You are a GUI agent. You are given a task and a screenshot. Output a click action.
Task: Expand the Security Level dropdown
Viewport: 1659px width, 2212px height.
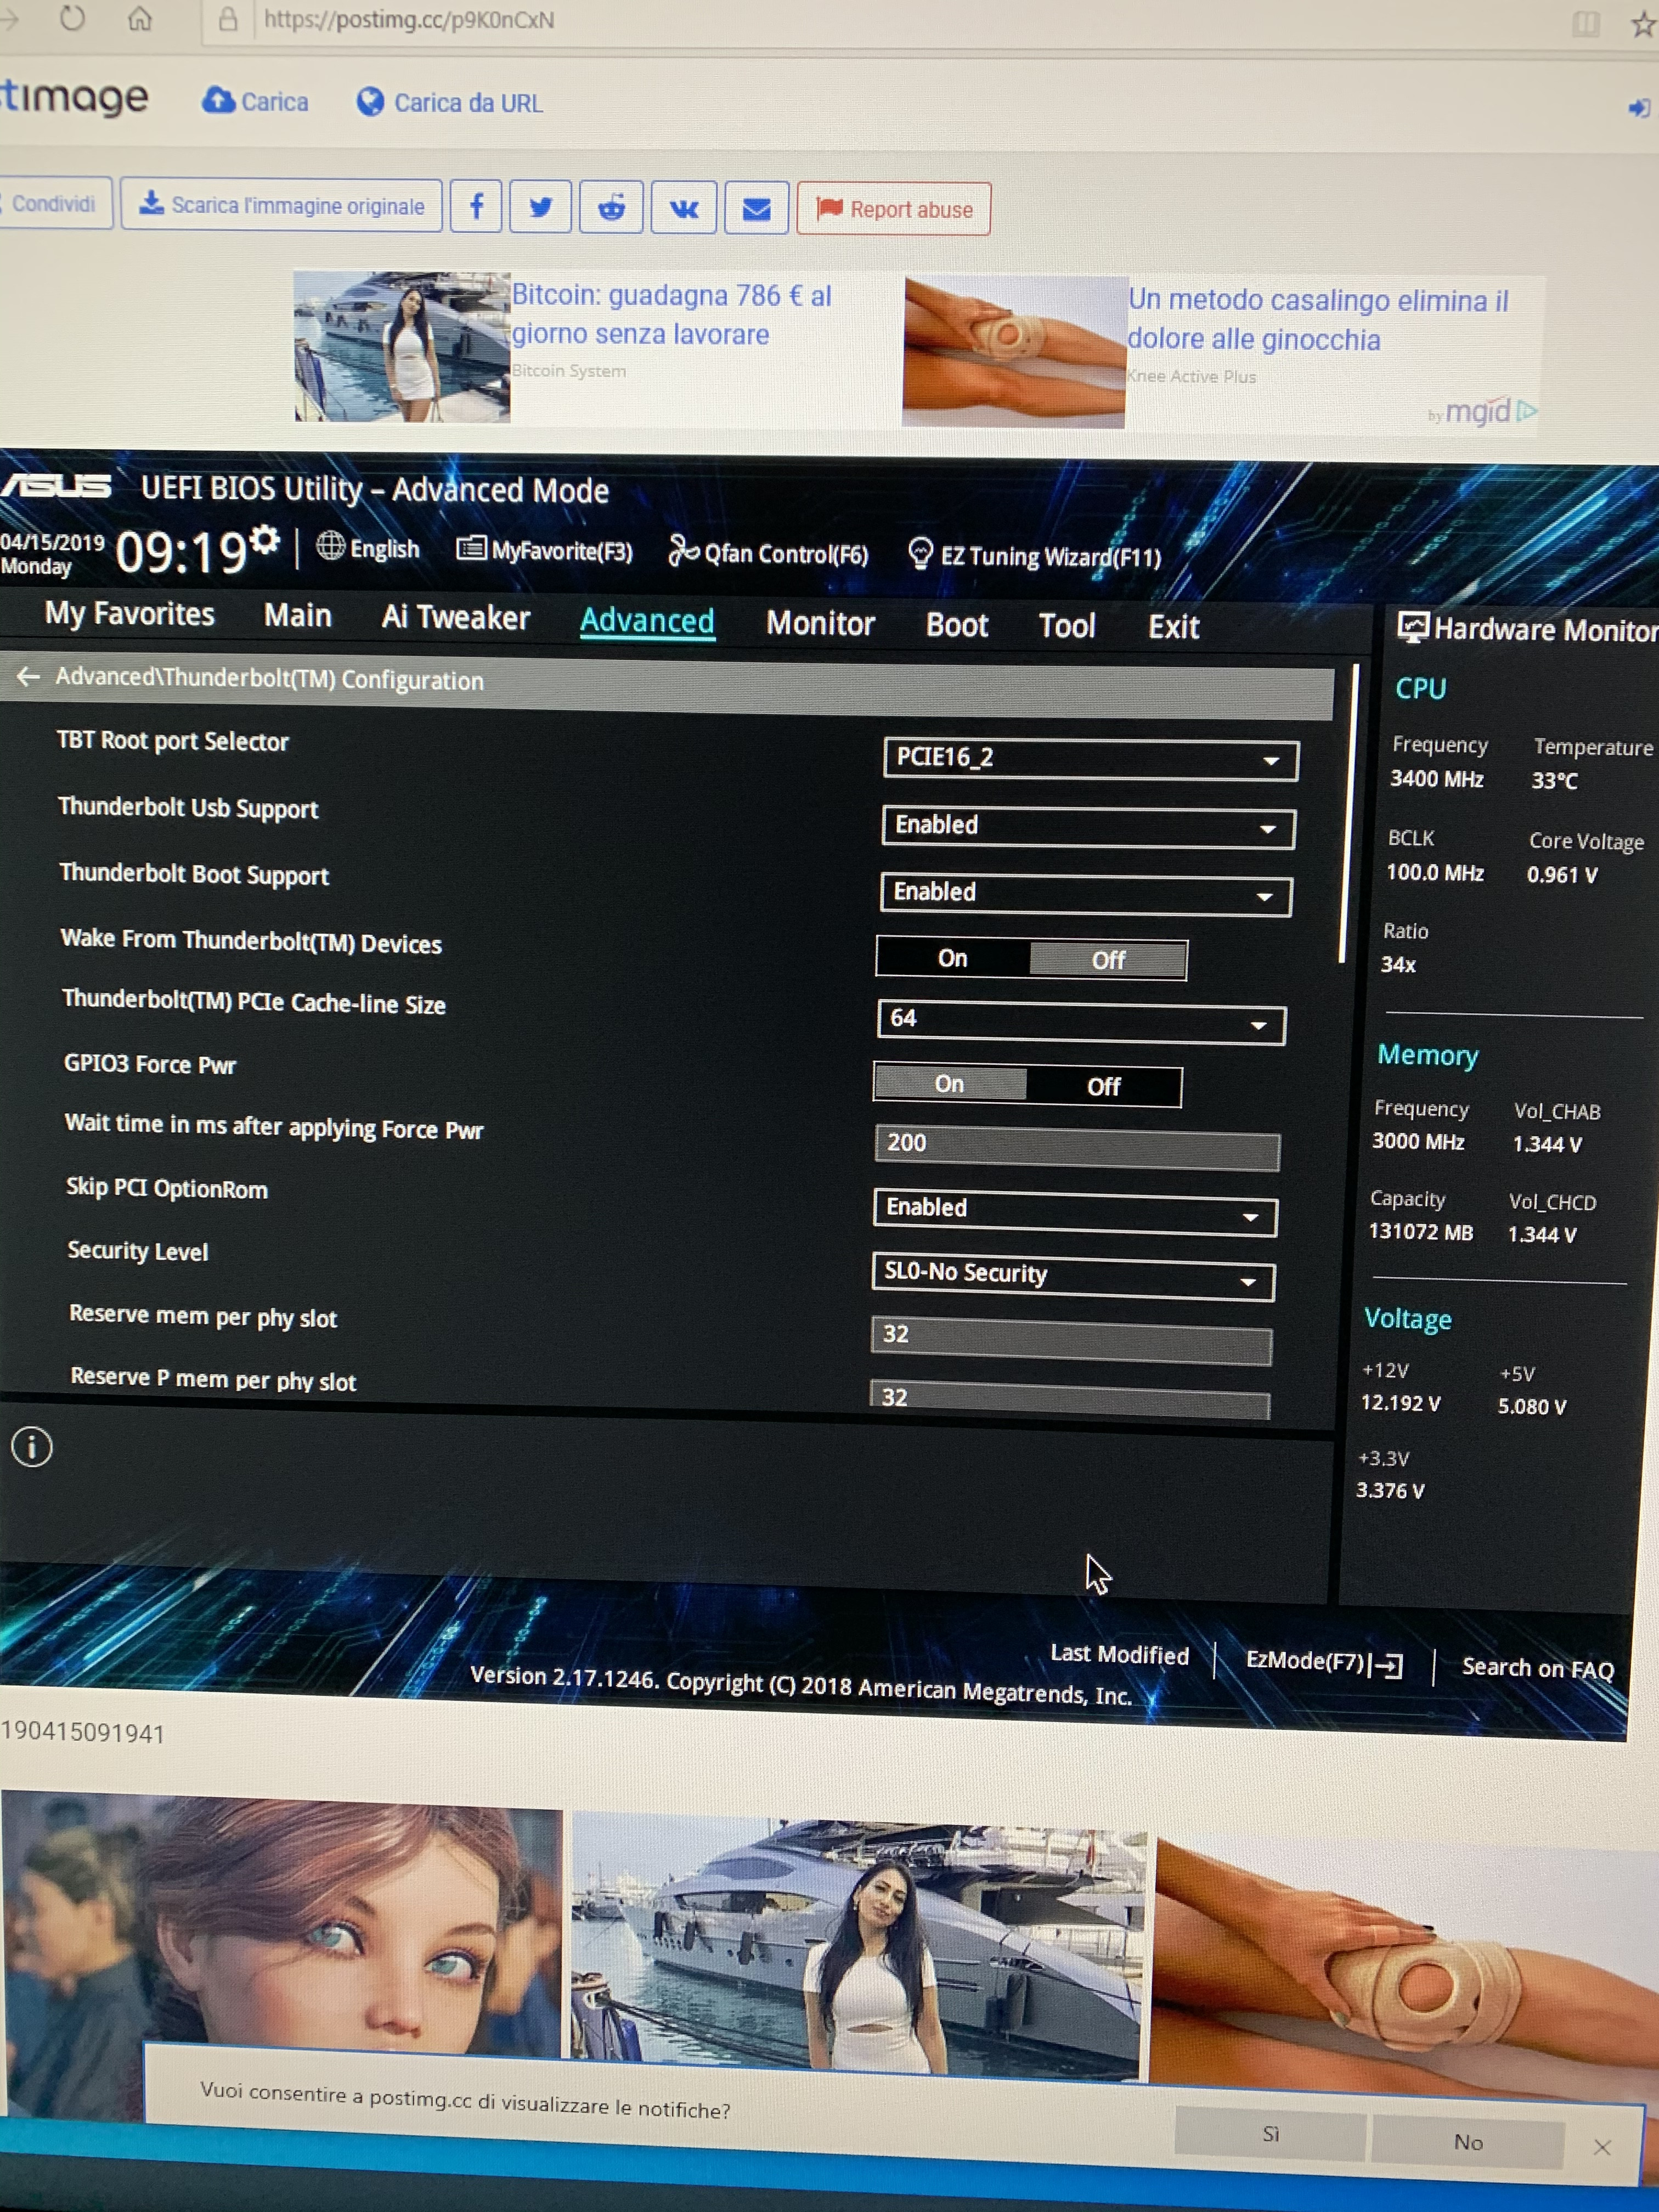pyautogui.click(x=1072, y=1277)
